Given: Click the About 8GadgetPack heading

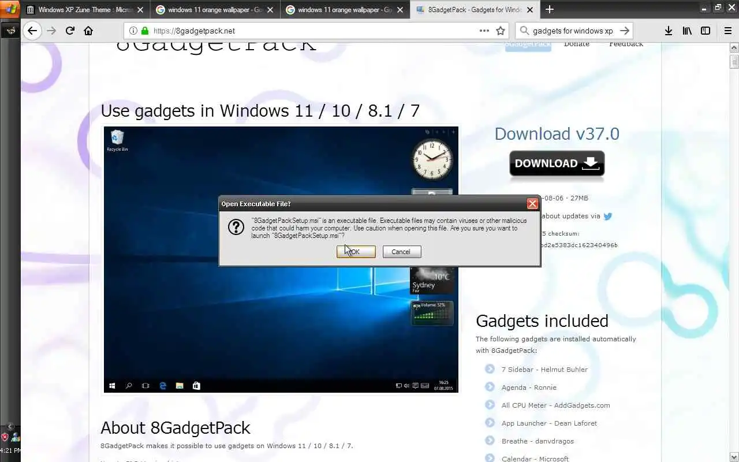Looking at the screenshot, I should point(175,428).
